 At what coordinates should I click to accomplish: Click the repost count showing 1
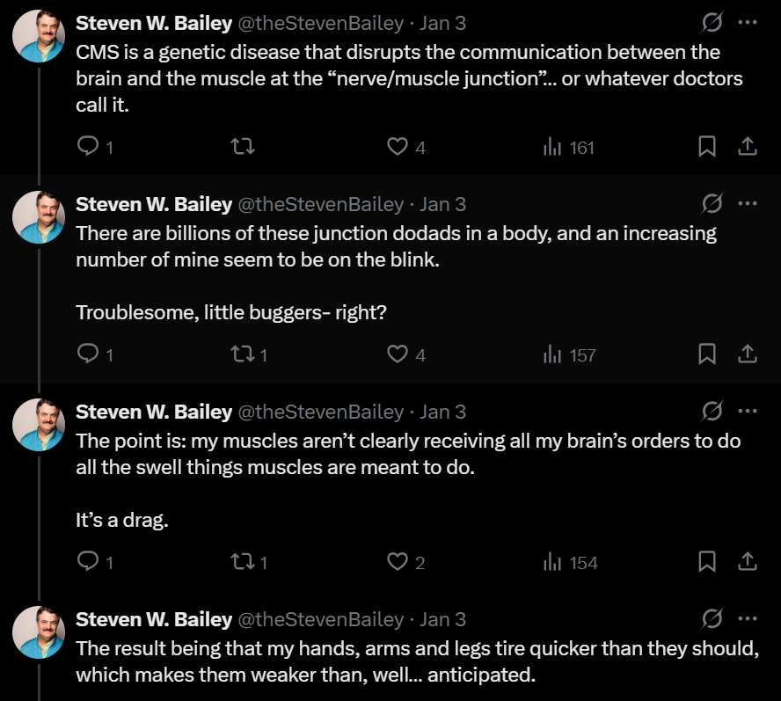click(249, 354)
